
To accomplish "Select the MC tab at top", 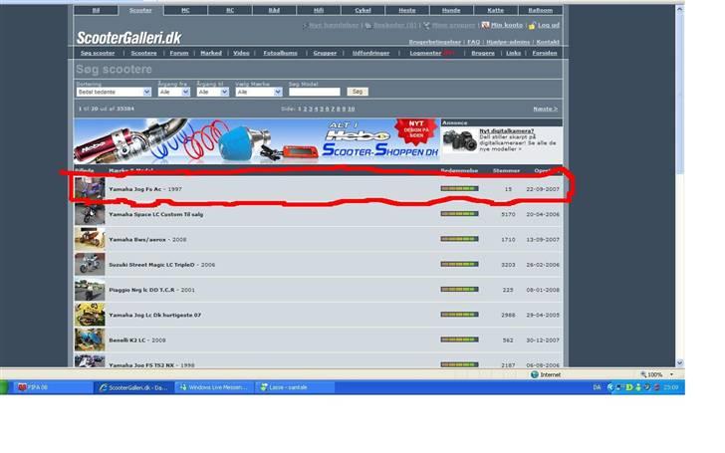I will (x=185, y=10).
